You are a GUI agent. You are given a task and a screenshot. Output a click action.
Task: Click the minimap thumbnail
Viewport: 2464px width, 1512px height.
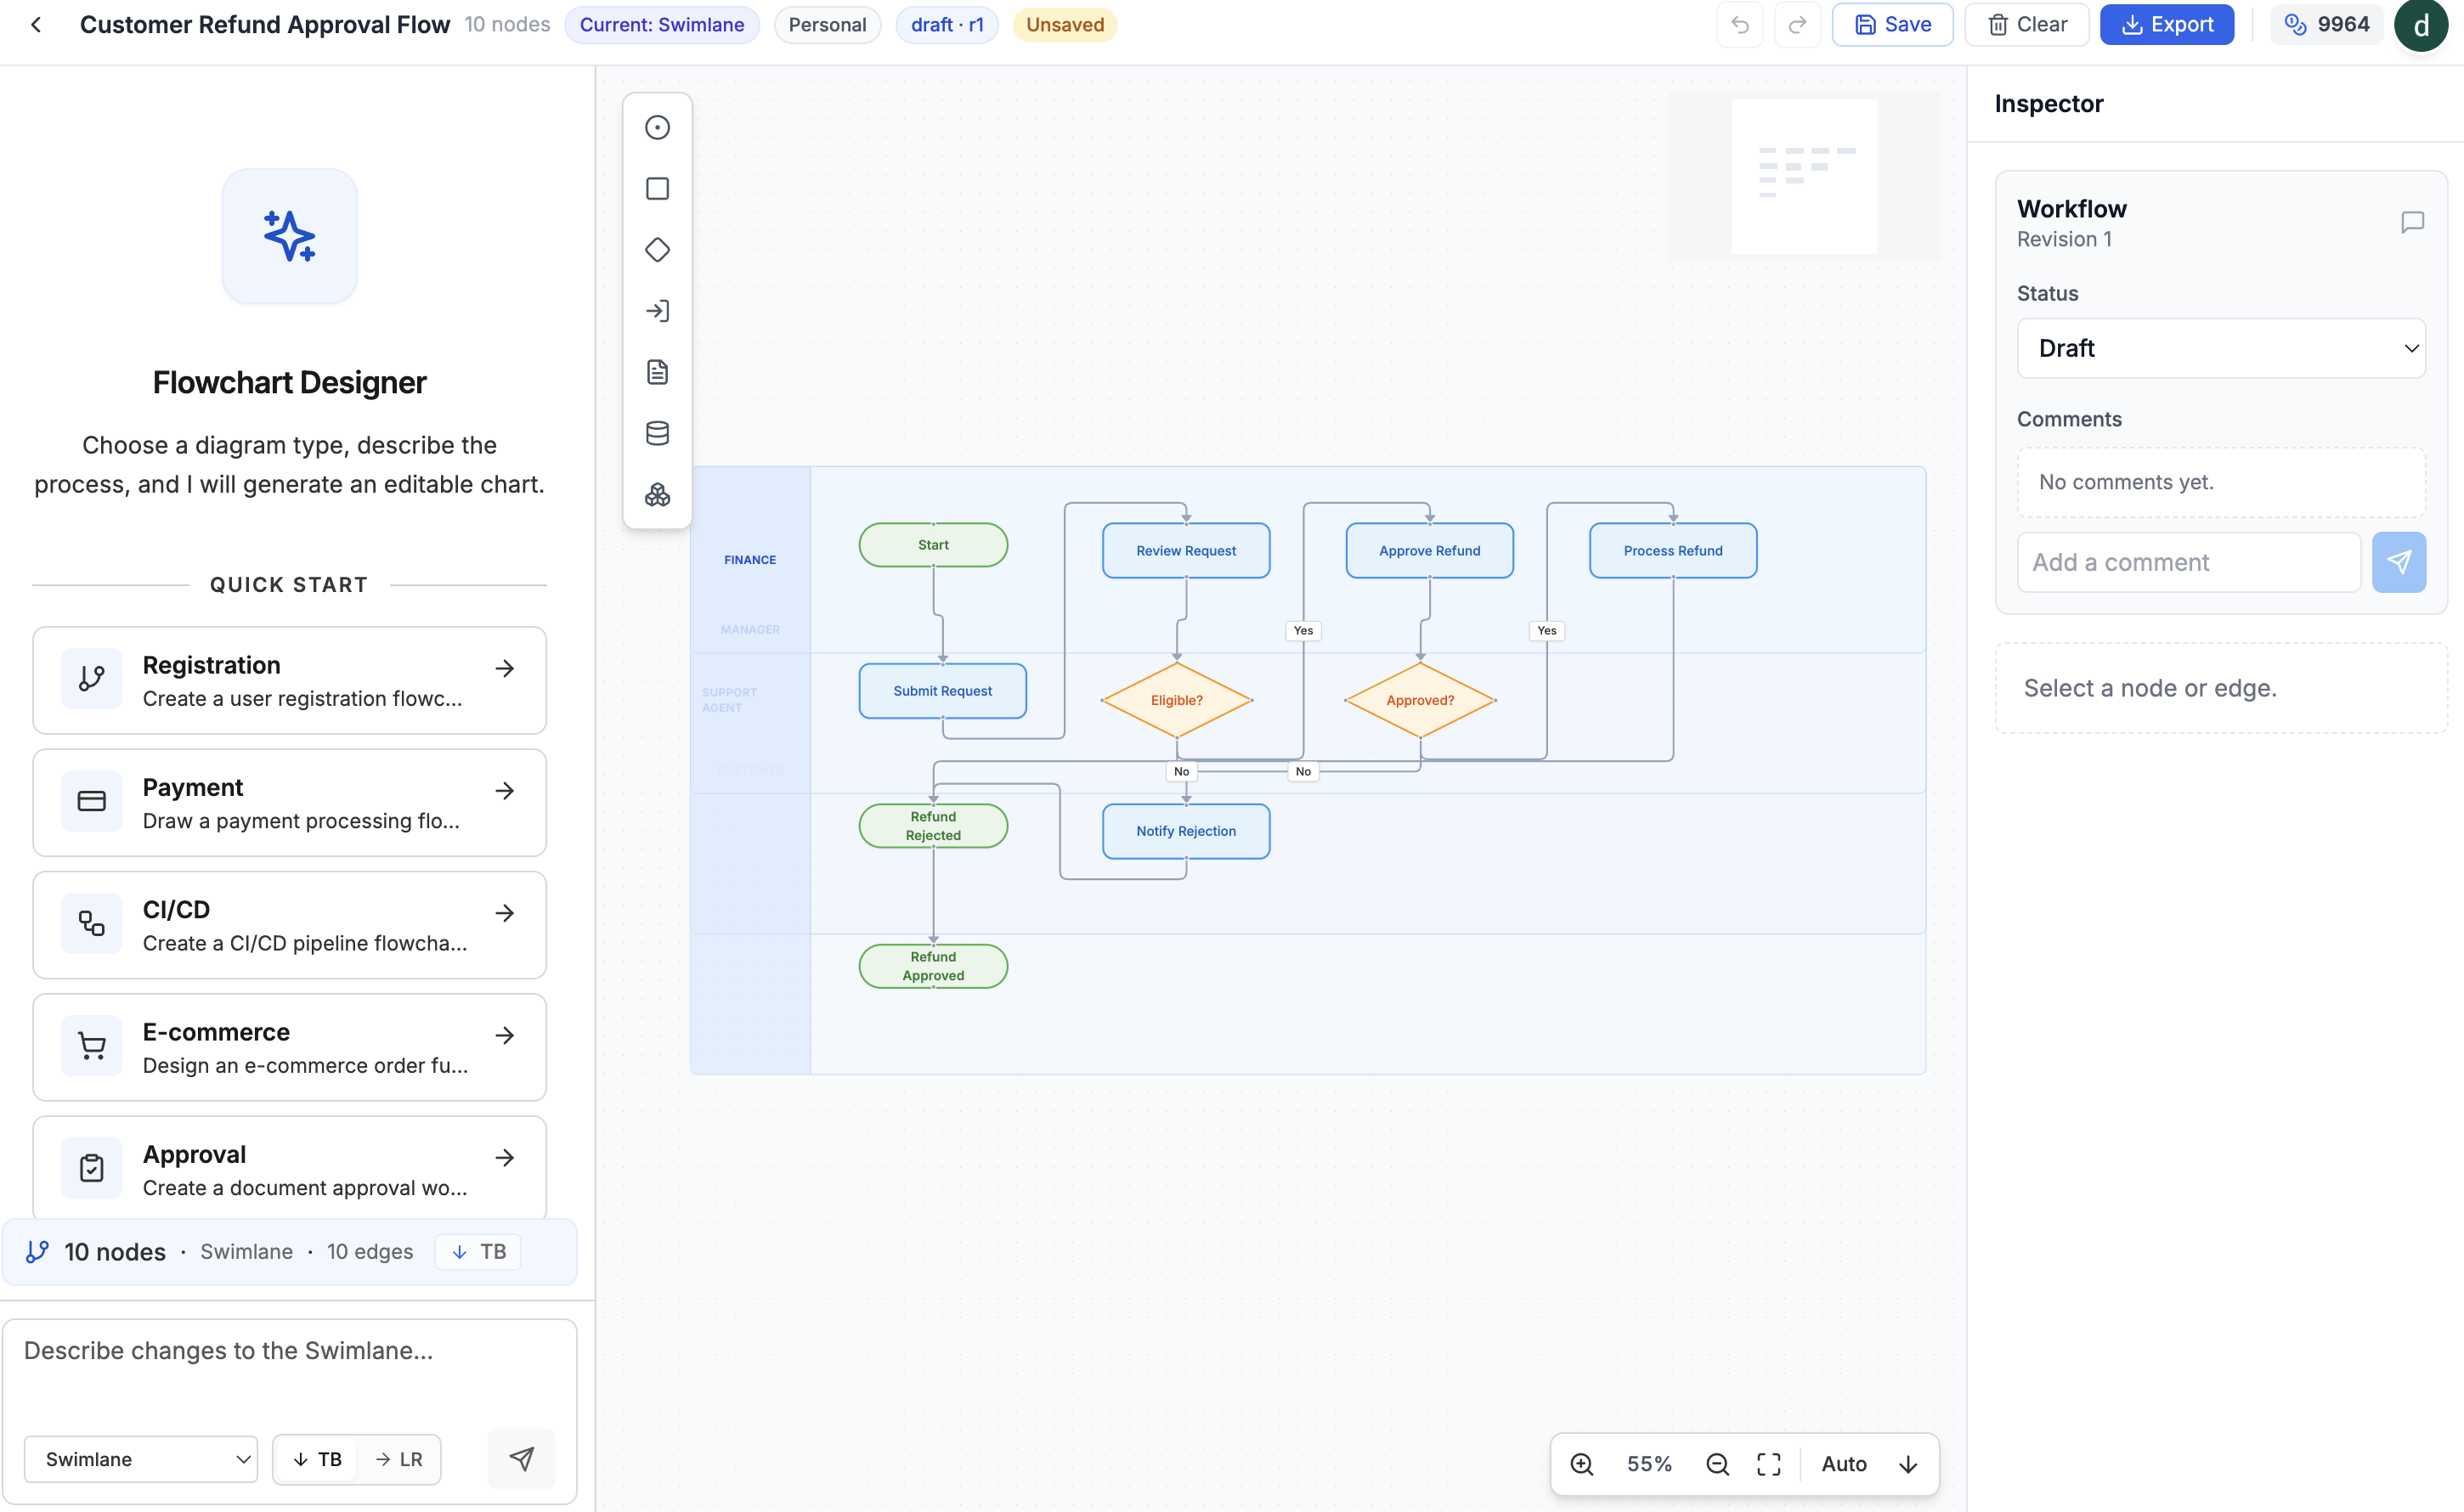click(1804, 176)
